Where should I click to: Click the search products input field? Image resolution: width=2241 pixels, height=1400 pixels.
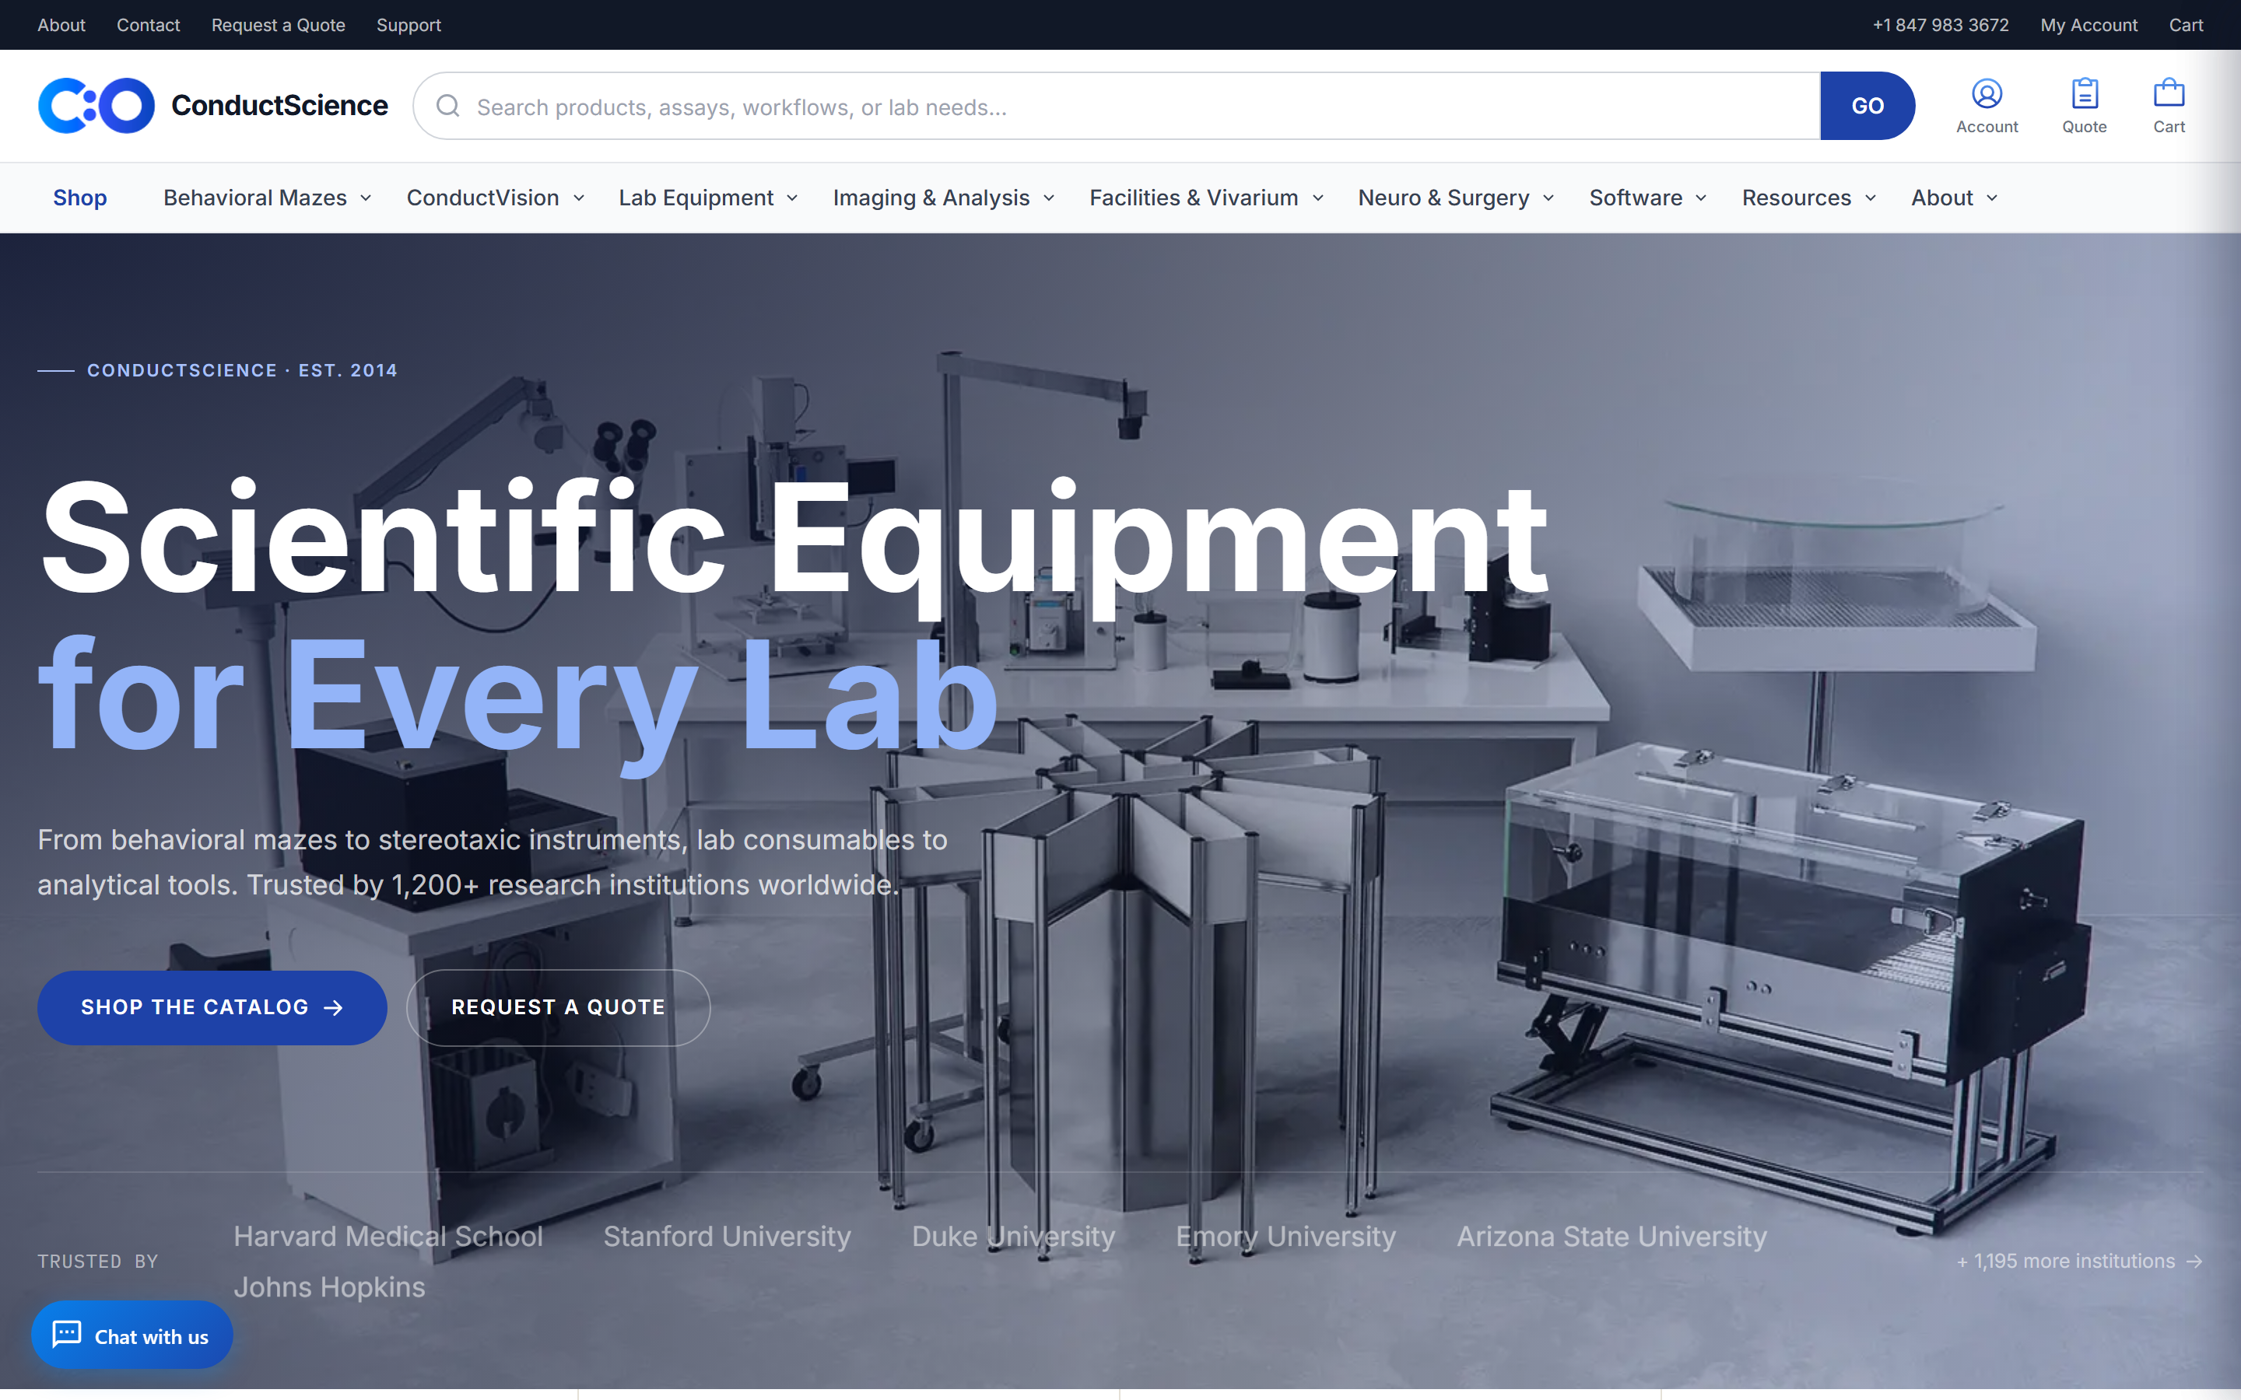pos(1117,107)
